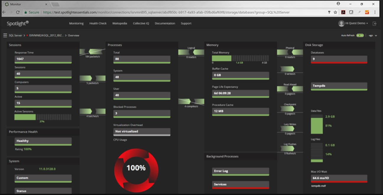Open the Error Log background process tile

241,172
